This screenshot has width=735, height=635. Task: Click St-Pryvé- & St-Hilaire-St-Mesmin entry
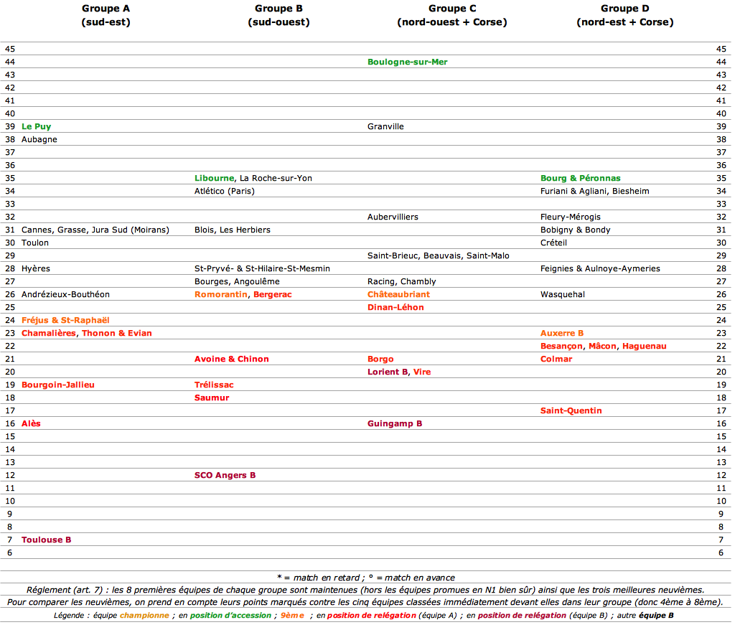point(262,268)
